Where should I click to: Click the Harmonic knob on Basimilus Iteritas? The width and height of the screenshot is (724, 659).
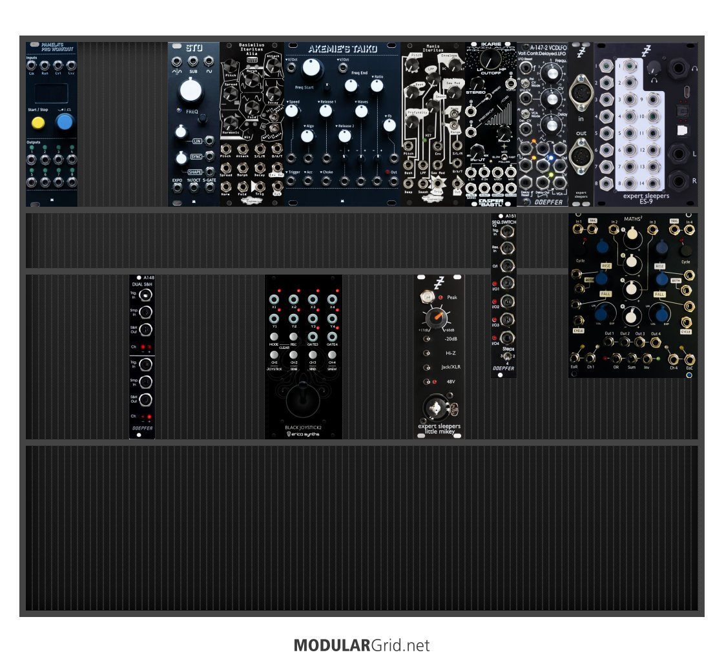click(229, 122)
